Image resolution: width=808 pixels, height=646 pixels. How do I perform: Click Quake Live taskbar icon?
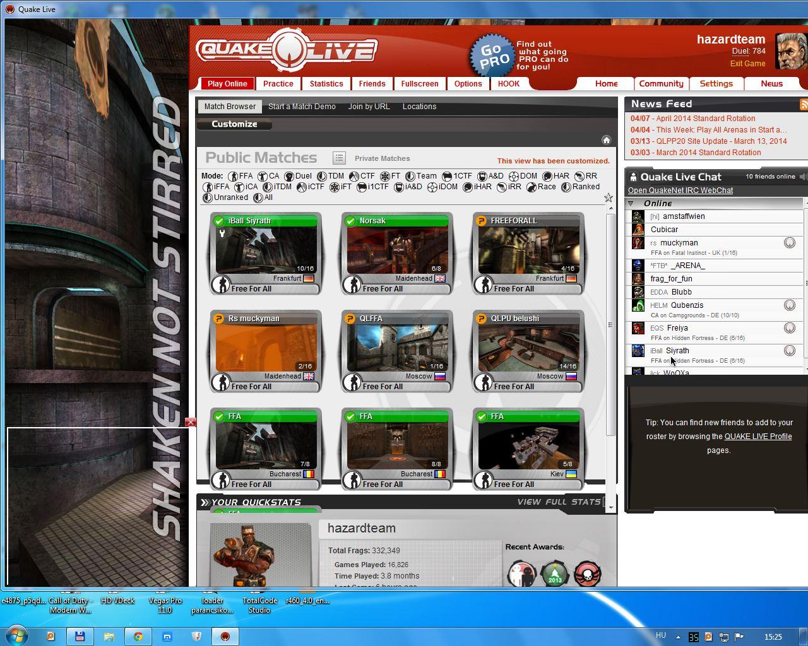[225, 637]
